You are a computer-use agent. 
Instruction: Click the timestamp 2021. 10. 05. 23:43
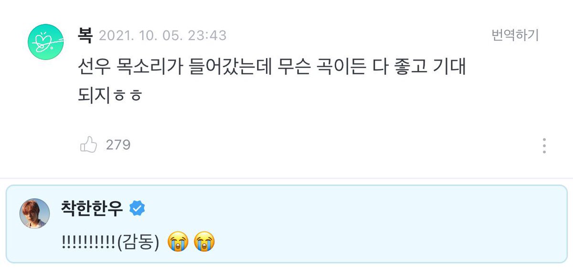pyautogui.click(x=162, y=36)
